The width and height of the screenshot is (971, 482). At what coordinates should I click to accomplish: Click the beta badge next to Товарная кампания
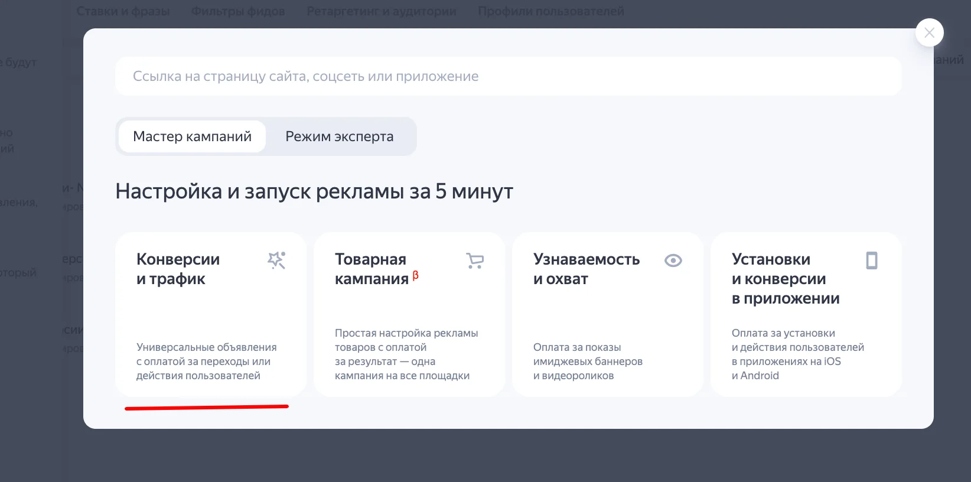(x=416, y=275)
